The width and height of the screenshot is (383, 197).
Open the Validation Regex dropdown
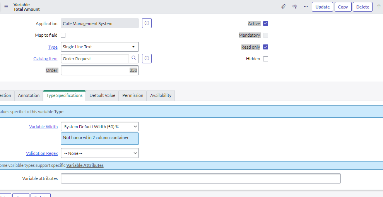100,153
